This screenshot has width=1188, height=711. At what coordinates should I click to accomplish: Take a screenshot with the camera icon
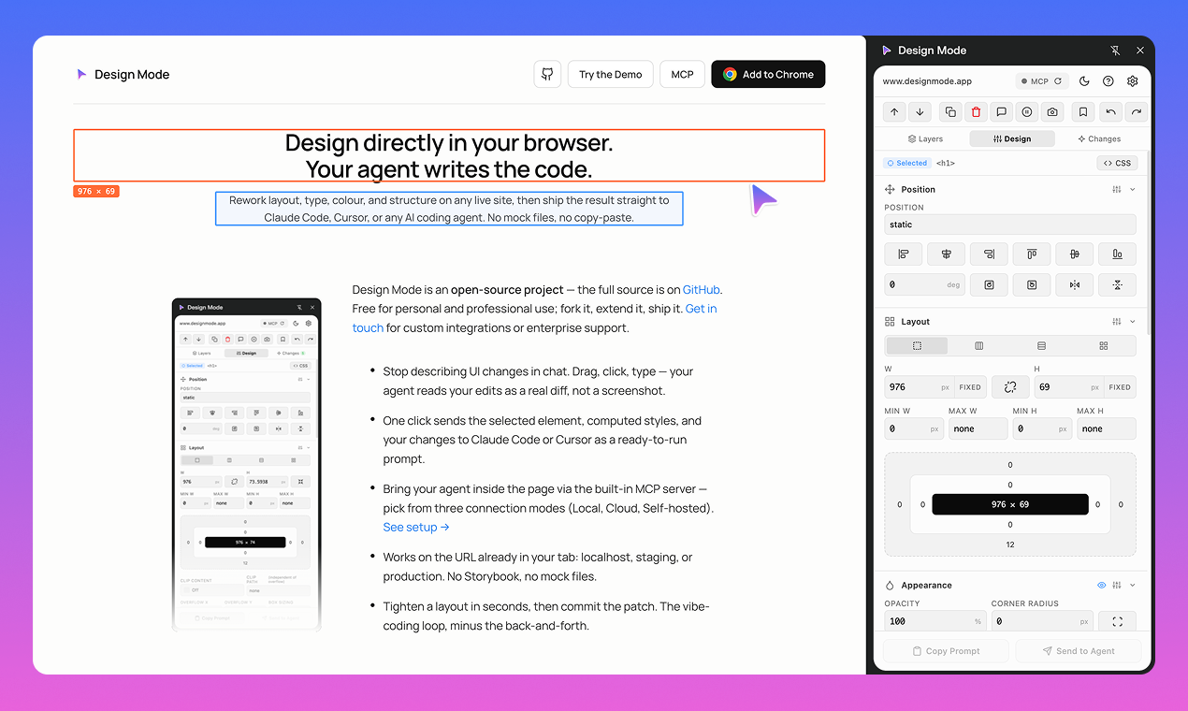click(x=1052, y=111)
